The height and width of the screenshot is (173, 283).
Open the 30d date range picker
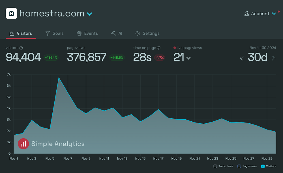click(258, 57)
